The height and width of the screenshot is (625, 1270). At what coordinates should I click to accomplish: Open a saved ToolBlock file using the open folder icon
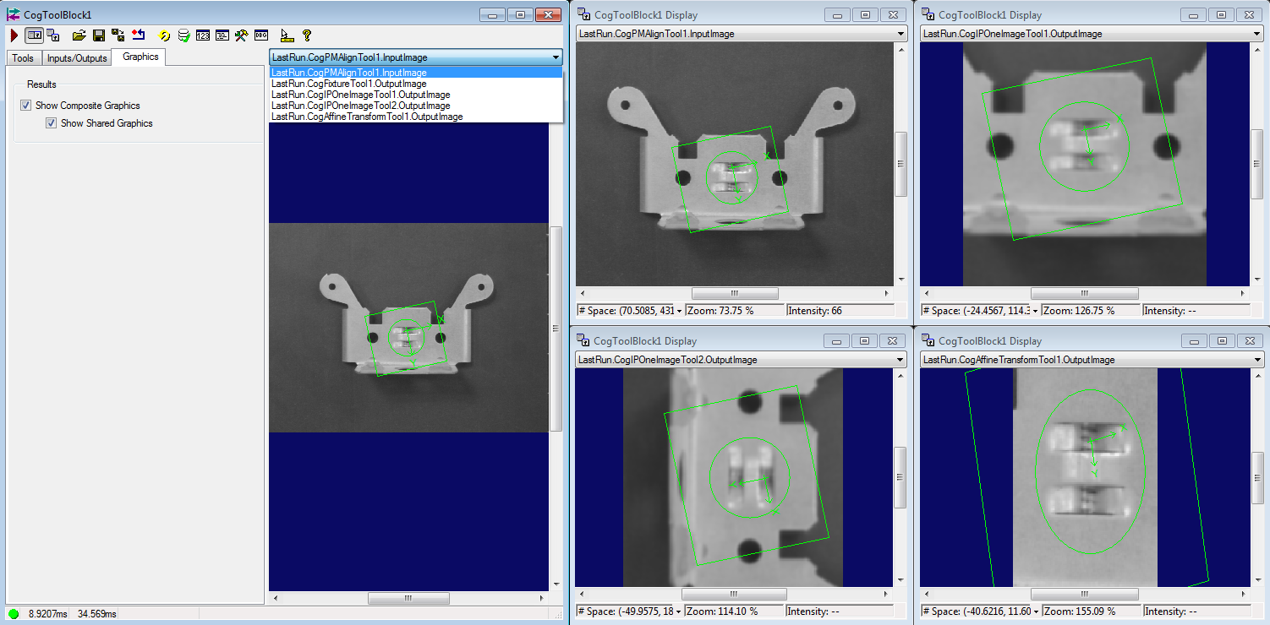[x=79, y=35]
